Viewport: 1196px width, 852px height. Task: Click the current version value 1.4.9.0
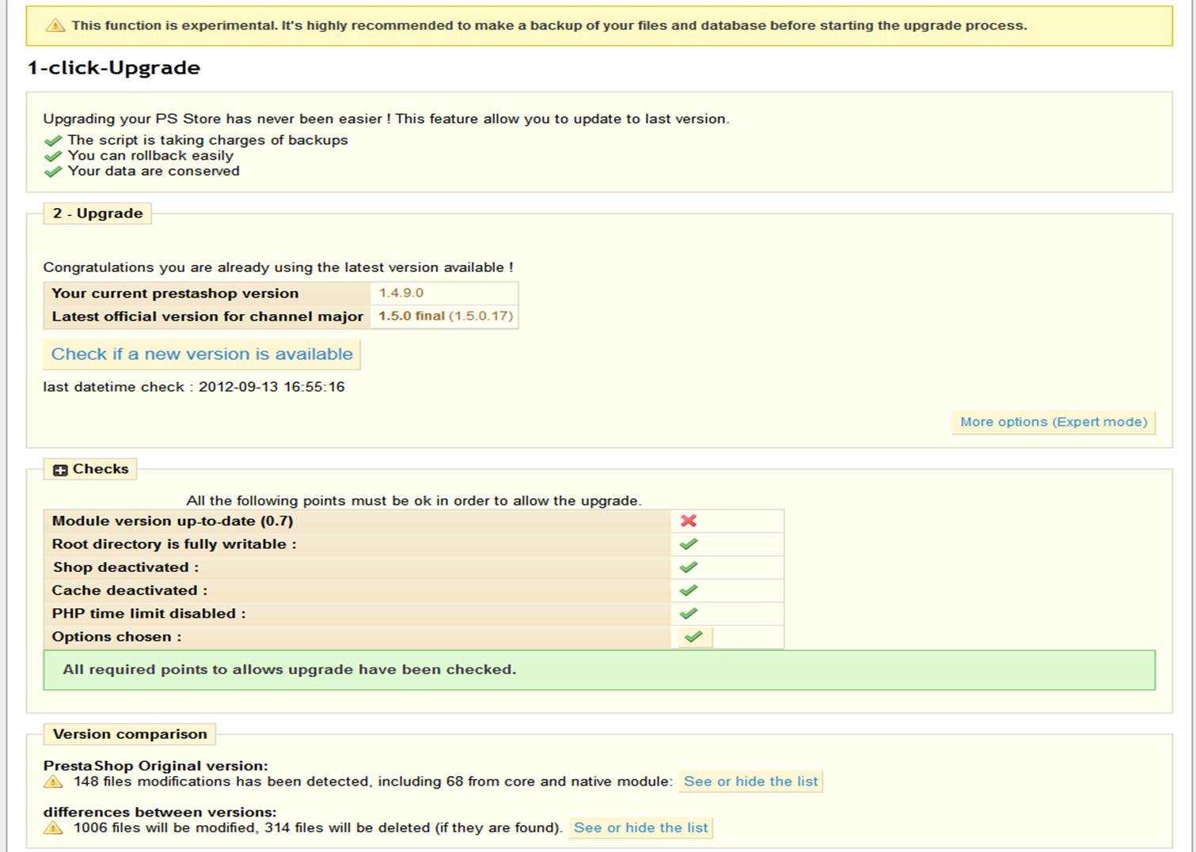tap(401, 293)
